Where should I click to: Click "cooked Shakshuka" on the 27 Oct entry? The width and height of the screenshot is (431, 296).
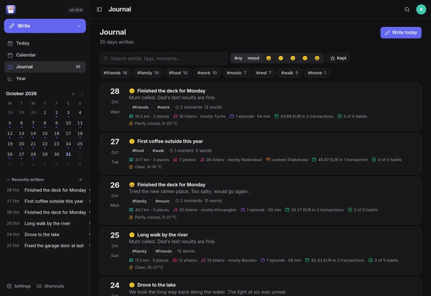pos(287,160)
